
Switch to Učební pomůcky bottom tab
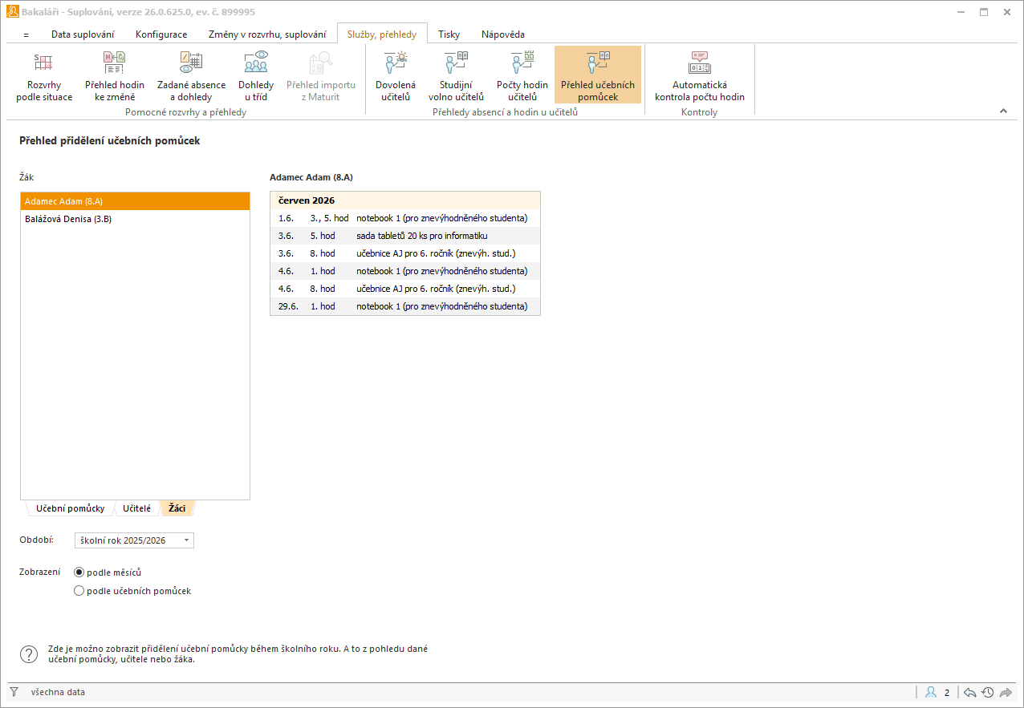coord(70,508)
